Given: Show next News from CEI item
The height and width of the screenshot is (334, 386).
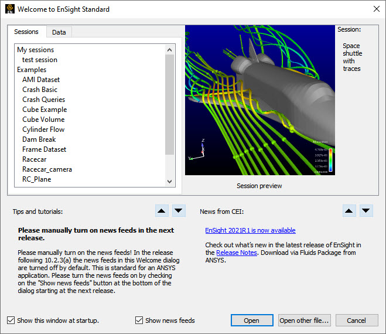Looking at the screenshot, I should 366,211.
